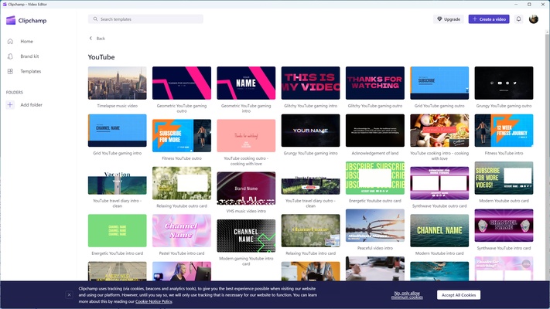Screen dimensions: 550x309
Task: Open Grungy YouTube gaming outro thumbnail
Action: pyautogui.click(x=504, y=83)
